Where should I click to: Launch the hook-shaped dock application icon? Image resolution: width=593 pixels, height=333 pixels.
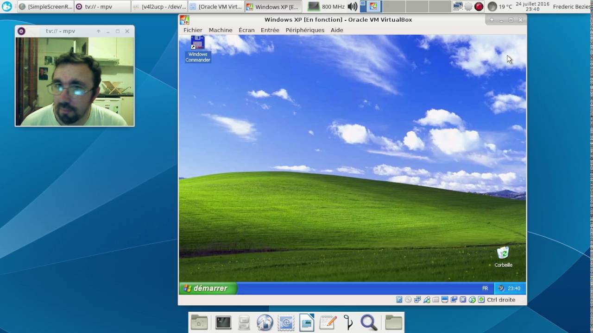pyautogui.click(x=348, y=322)
